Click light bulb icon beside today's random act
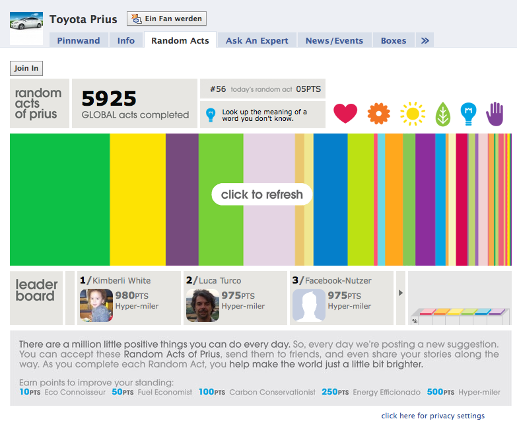 [x=211, y=115]
